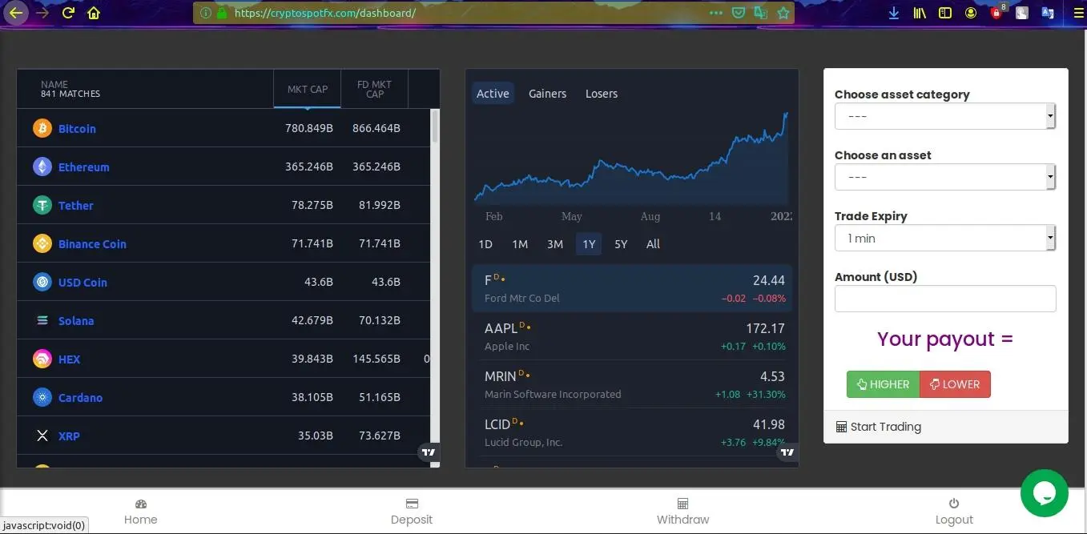
Task: Select the All chart range
Action: [653, 244]
